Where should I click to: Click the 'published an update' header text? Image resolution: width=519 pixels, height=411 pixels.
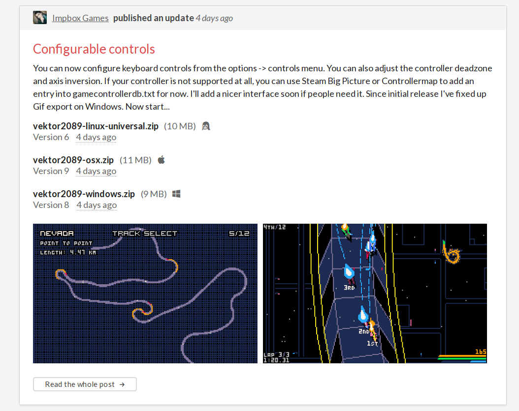point(153,18)
